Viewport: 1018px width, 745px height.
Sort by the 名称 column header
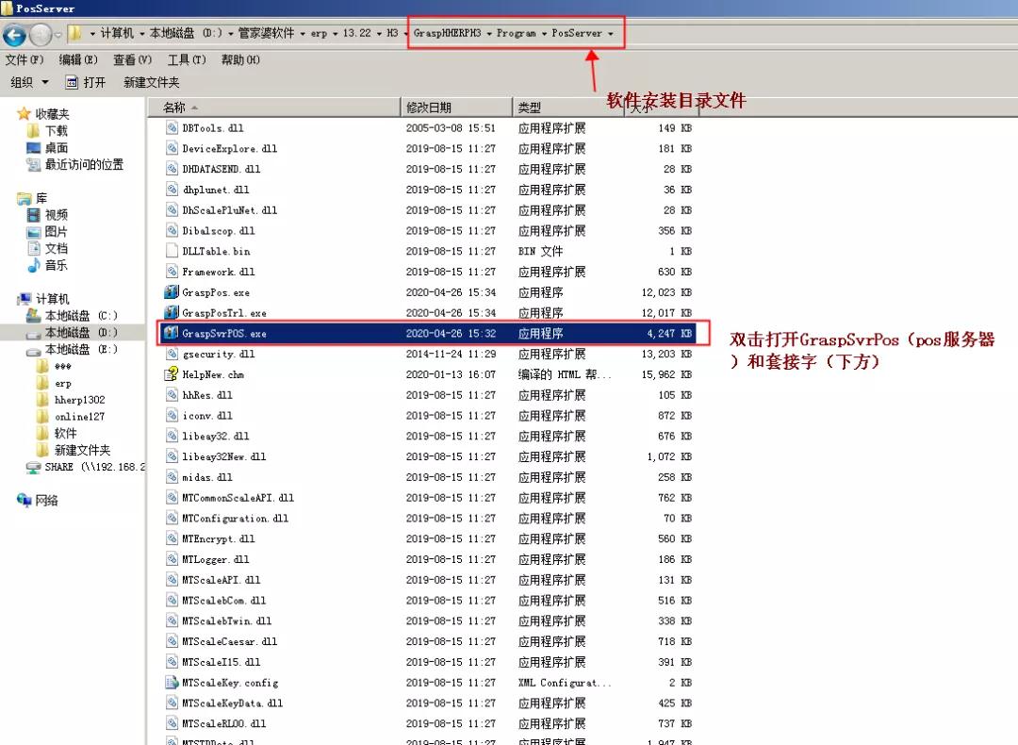coord(274,108)
